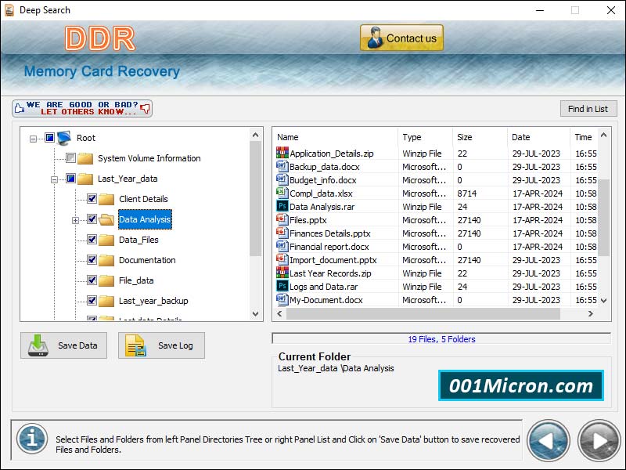Click the Logs and Data.rar icon
626x470 pixels.
(x=282, y=286)
